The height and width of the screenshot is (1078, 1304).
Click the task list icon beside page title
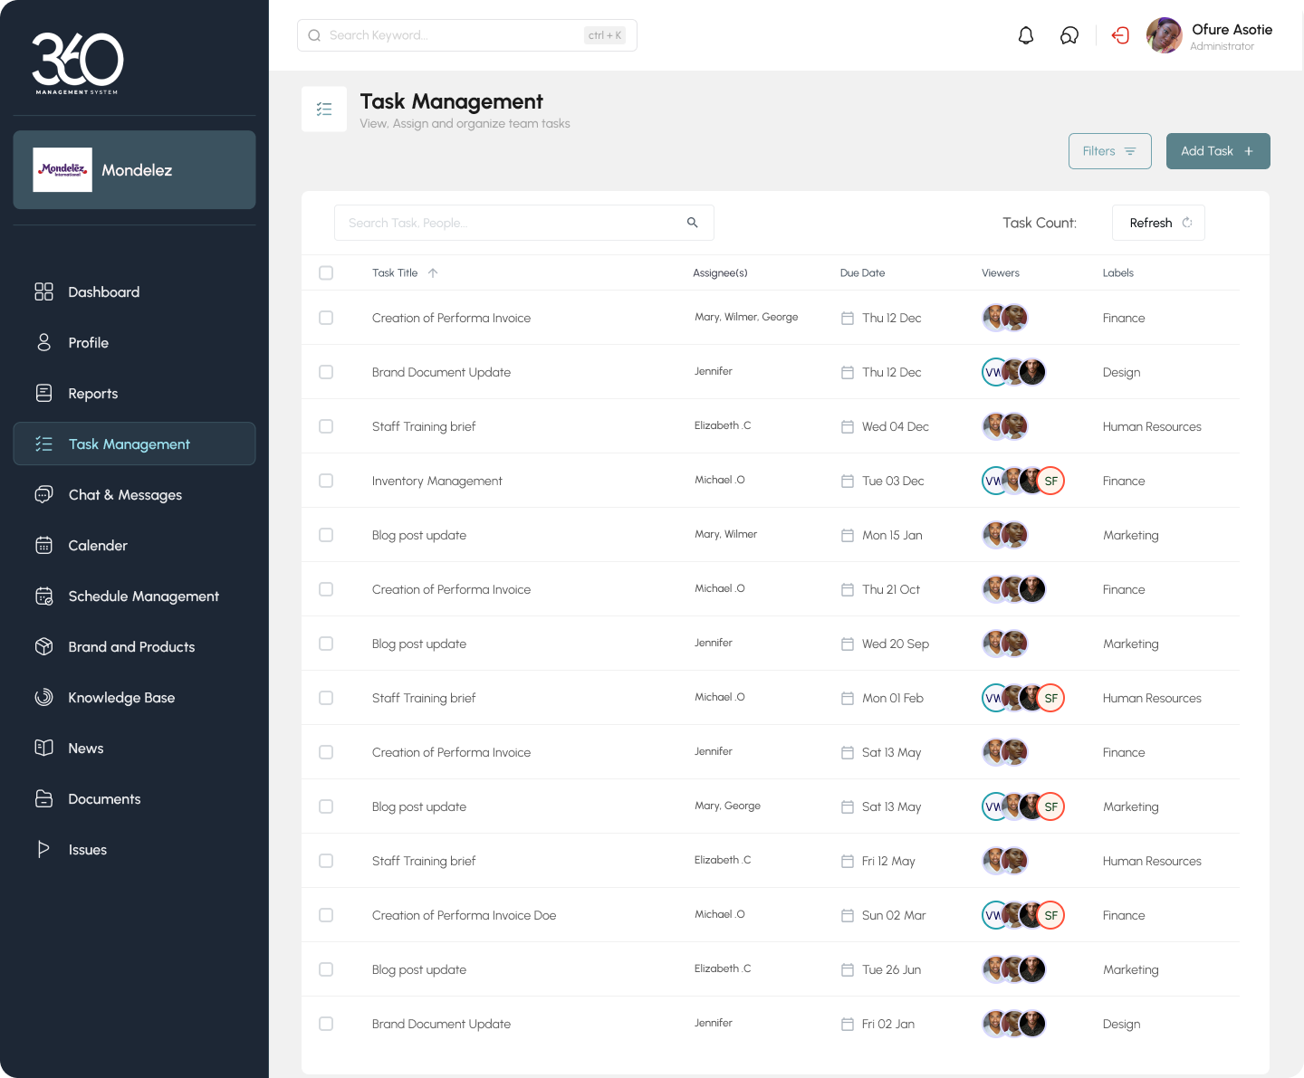(324, 110)
